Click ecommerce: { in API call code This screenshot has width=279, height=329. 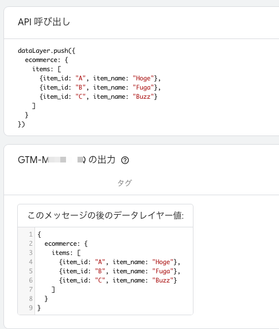coord(46,60)
